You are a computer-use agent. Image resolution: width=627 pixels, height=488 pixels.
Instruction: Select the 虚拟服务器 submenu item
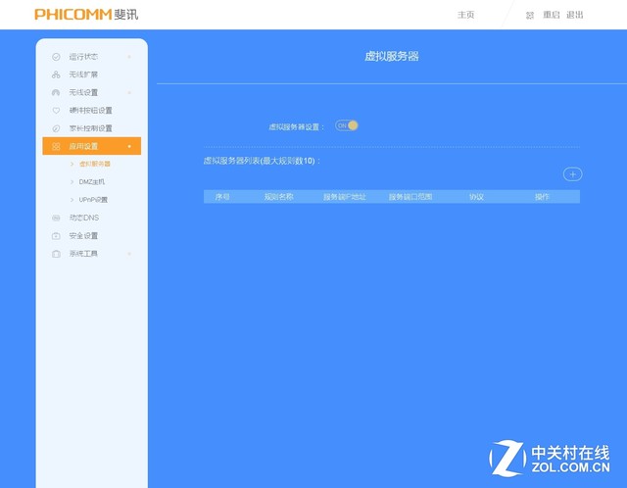tap(95, 164)
